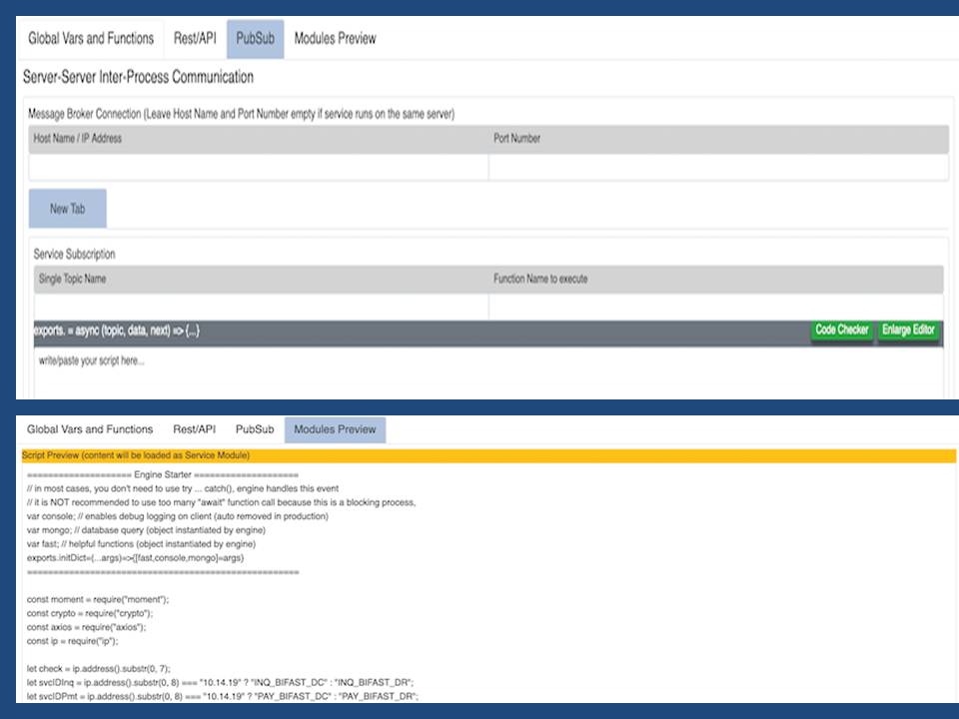The width and height of the screenshot is (959, 719).
Task: Go to PubSub tab in bottom panel
Action: tap(255, 429)
